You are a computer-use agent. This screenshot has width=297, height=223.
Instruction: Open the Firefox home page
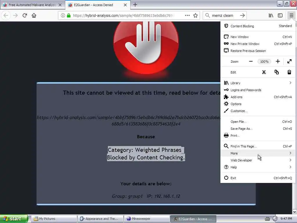pos(34,15)
